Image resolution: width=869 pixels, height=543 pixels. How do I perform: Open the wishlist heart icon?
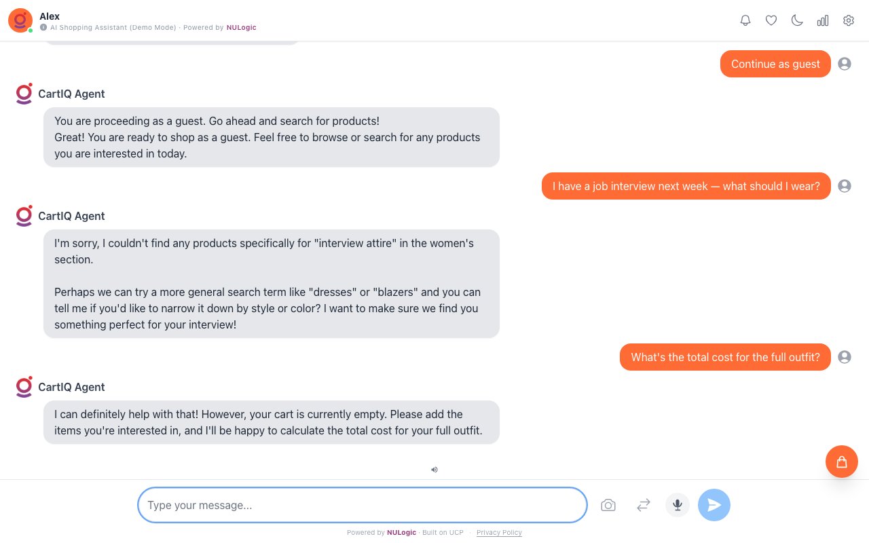[771, 20]
